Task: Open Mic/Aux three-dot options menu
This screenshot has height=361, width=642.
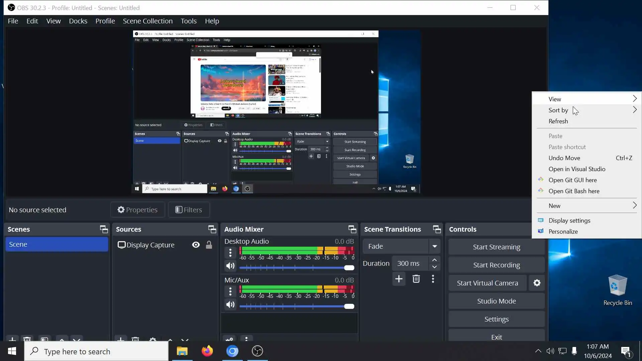Action: (x=230, y=291)
